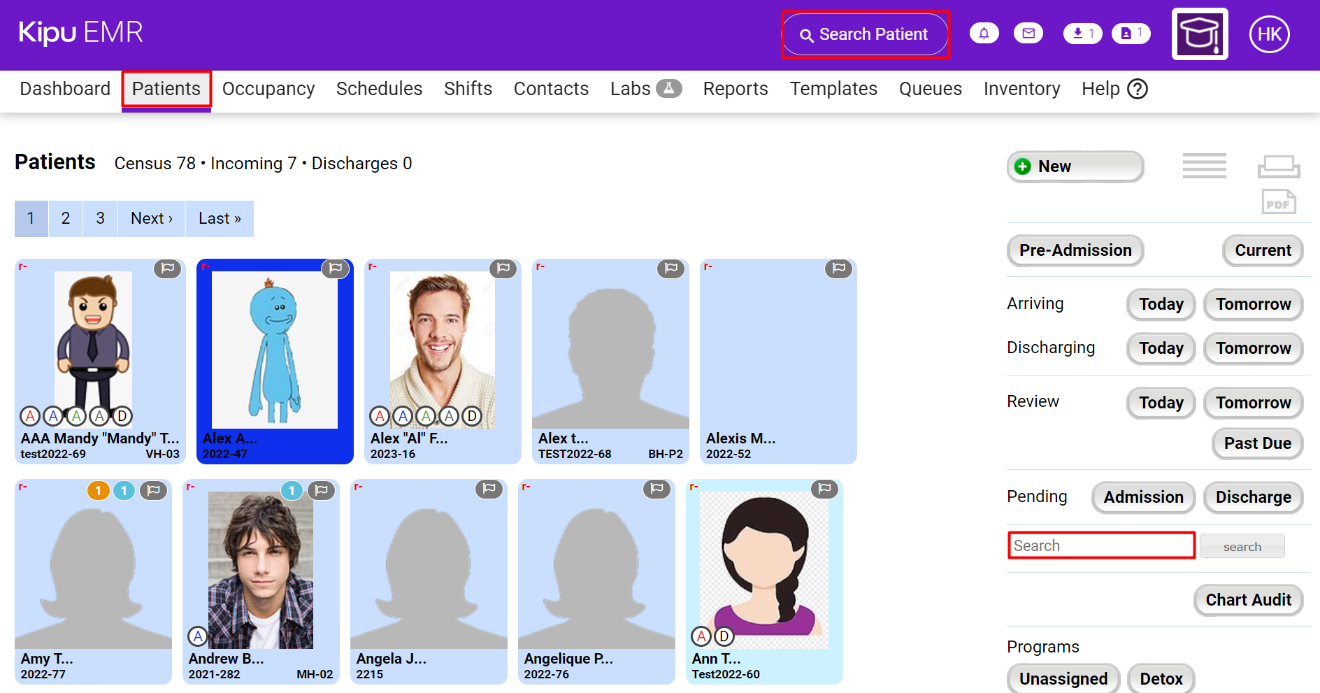The width and height of the screenshot is (1320, 693).
Task: Open the Reports menu item
Action: pos(735,90)
